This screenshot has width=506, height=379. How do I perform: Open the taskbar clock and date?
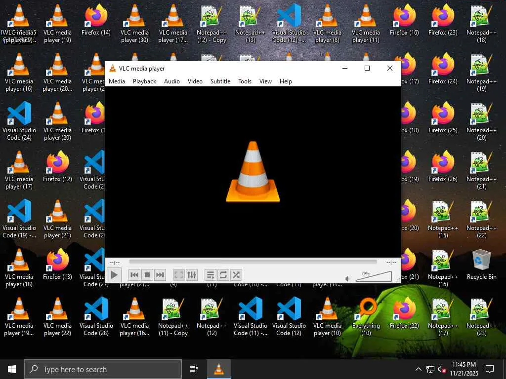(464, 369)
